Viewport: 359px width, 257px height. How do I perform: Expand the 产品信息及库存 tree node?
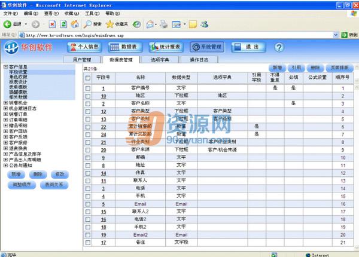point(6,154)
